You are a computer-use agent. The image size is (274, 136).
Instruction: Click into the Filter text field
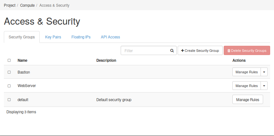[x=145, y=51]
